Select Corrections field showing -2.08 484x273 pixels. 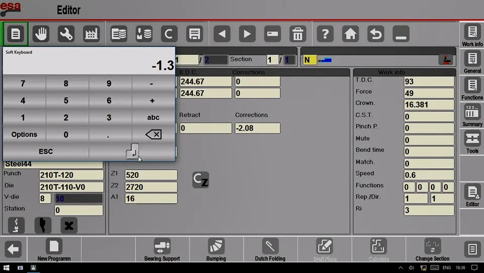[258, 128]
